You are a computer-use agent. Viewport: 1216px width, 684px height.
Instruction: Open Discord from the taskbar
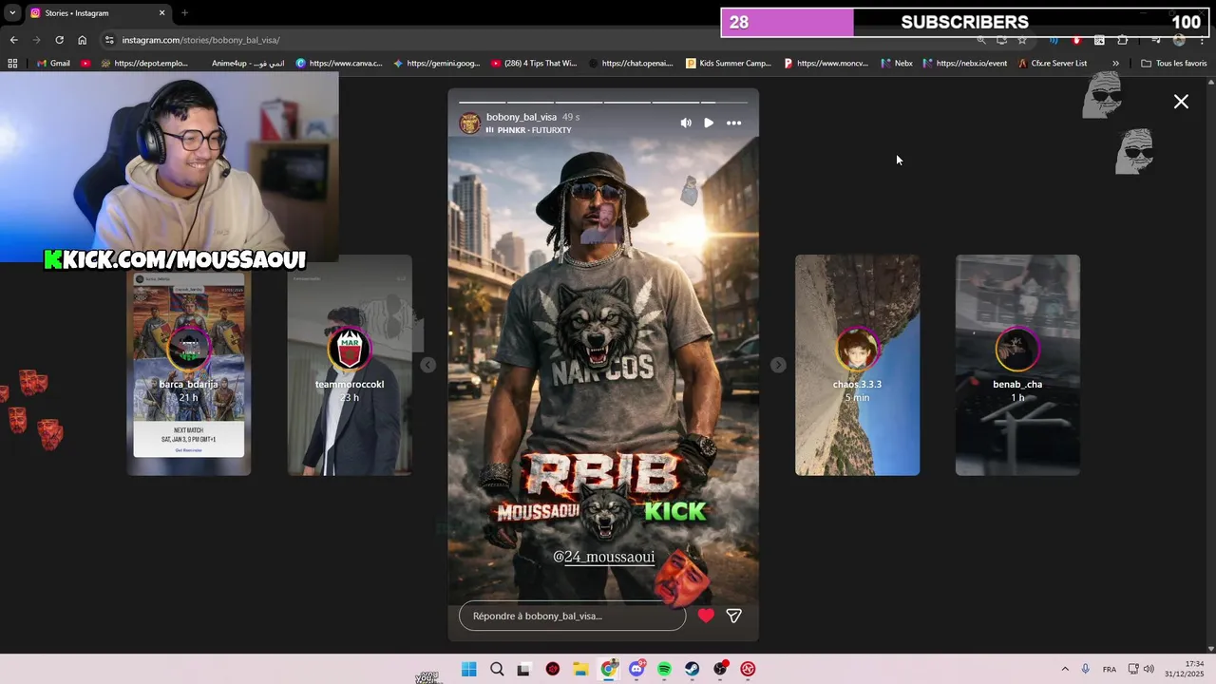click(636, 669)
